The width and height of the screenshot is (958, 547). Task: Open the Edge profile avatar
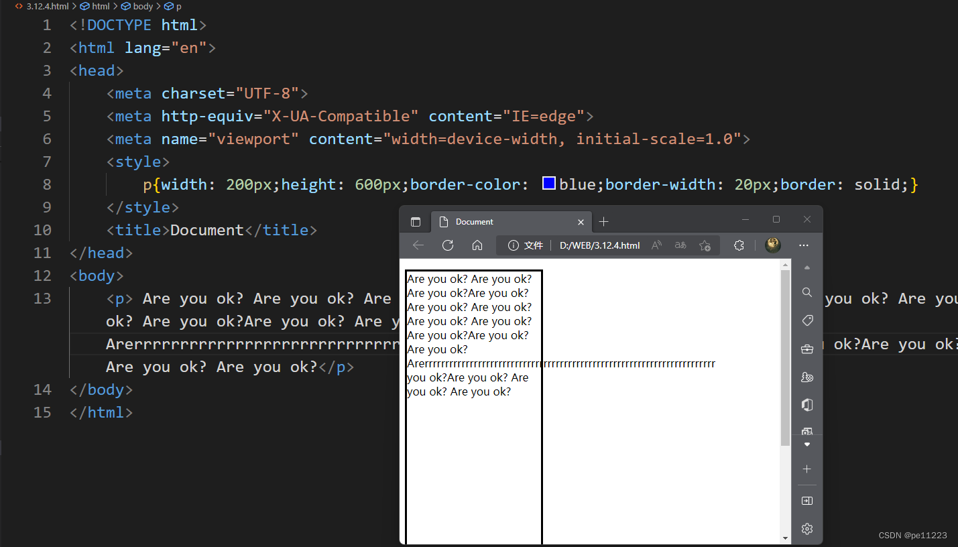click(773, 245)
